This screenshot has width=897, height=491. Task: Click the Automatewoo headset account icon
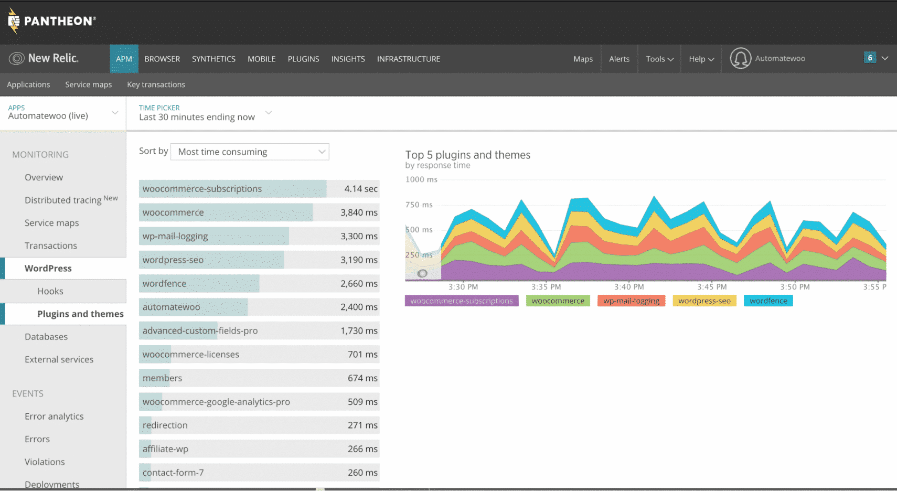click(x=741, y=58)
